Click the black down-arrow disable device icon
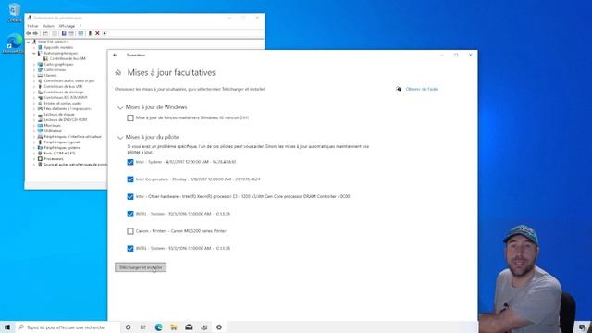Screen dimensions: 592x333 [105, 33]
